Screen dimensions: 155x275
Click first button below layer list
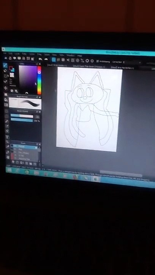[x=13, y=162]
